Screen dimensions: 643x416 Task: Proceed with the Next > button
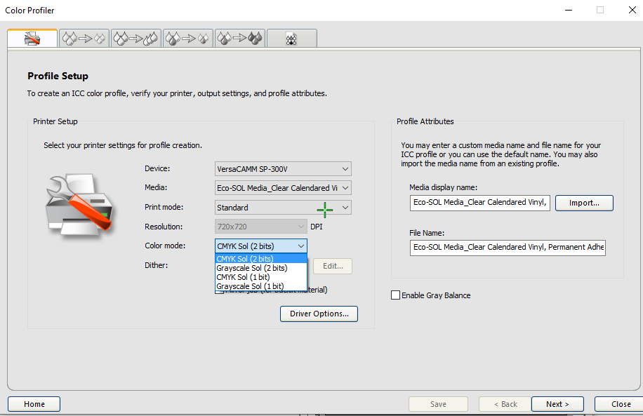[x=557, y=404]
